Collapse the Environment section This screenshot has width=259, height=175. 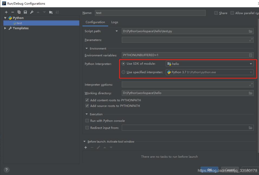(x=87, y=48)
